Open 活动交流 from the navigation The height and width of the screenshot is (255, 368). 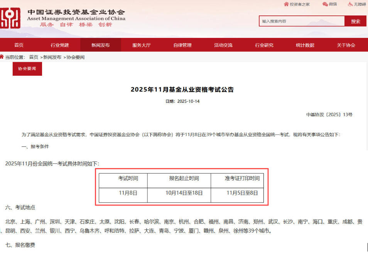click(x=223, y=44)
